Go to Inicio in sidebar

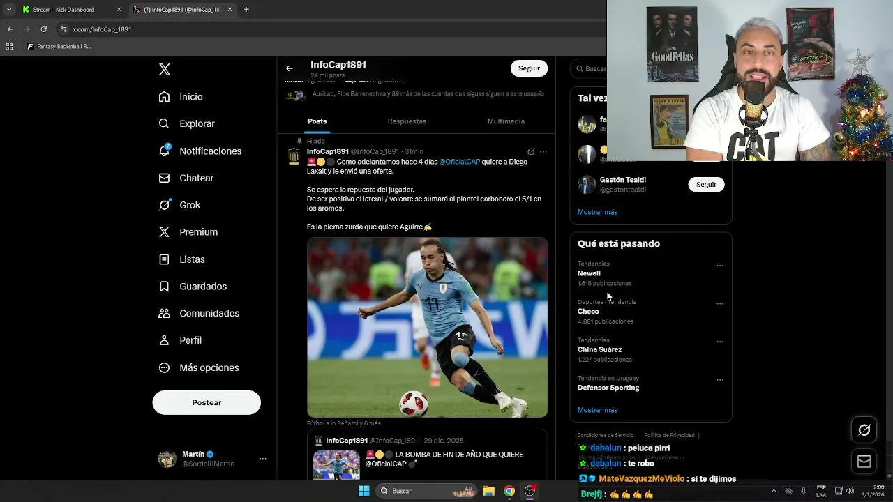(181, 97)
